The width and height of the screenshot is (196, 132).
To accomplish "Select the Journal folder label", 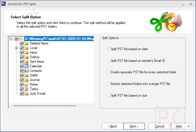I will pos(34,80).
